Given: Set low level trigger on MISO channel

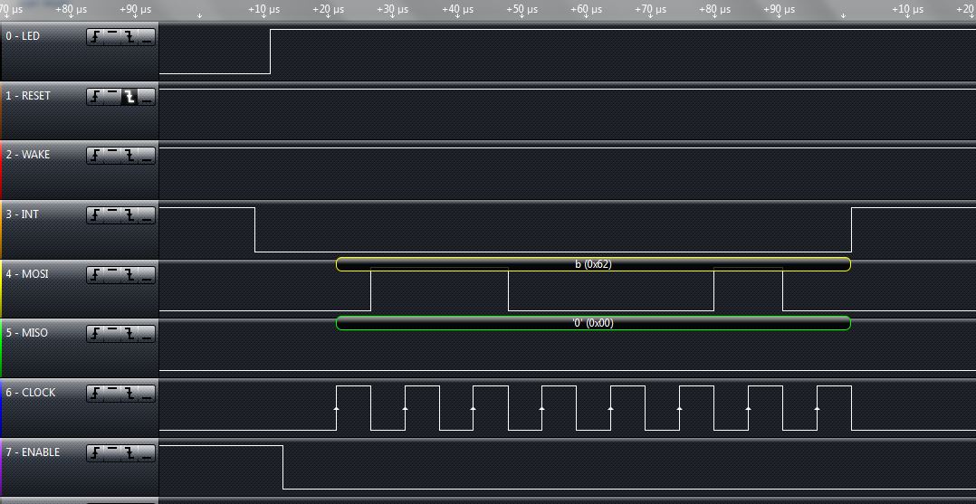Looking at the screenshot, I should [147, 334].
